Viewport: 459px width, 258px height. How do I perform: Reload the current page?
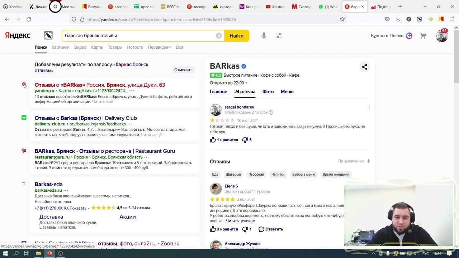[29, 19]
